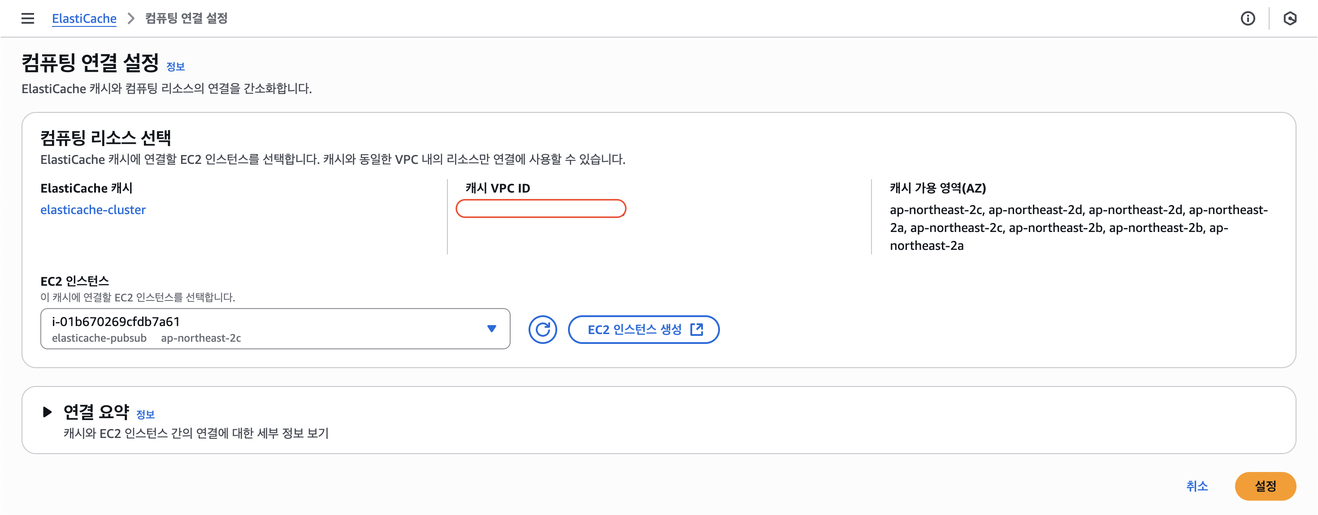1318x515 pixels.
Task: Click the redacted 캐시 VPC ID field
Action: click(541, 208)
